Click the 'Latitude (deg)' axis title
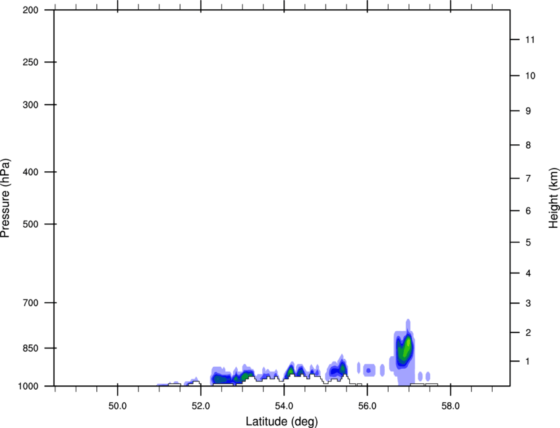Image resolution: width=560 pixels, height=428 pixels. point(282,421)
